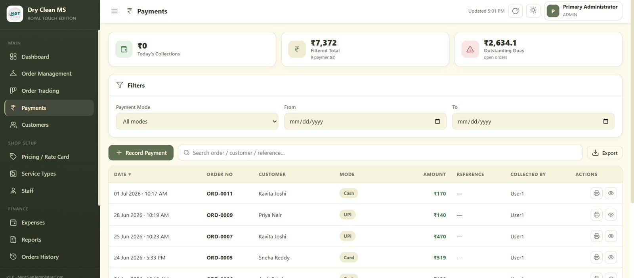Click order number ORD-0009
This screenshot has height=278, width=634.
(x=220, y=215)
